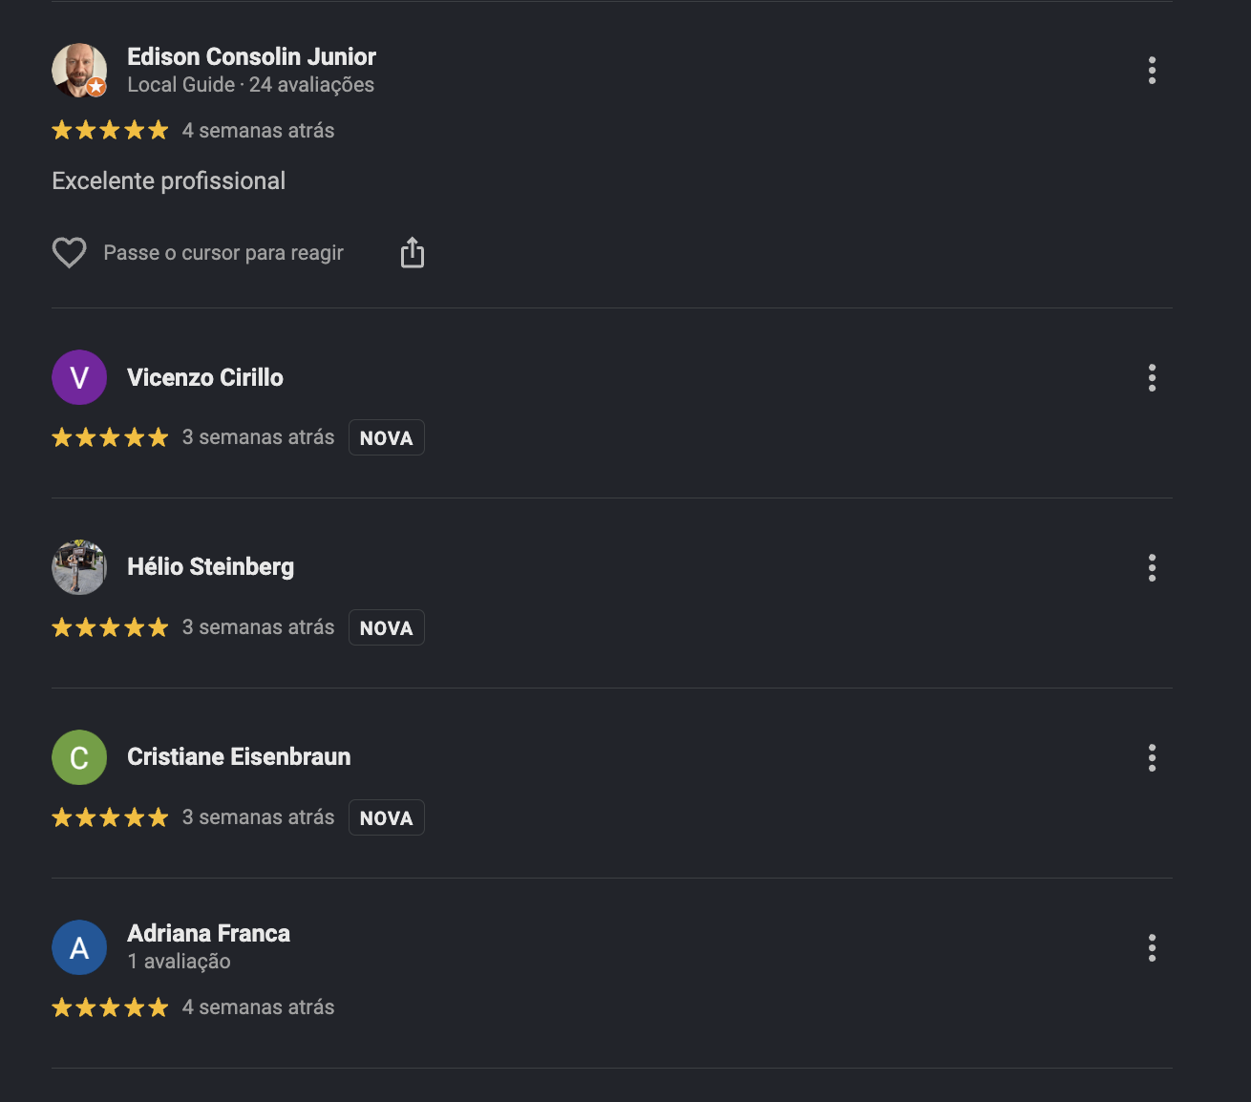Click the heart icon to like Edison's review
The width and height of the screenshot is (1251, 1102).
pos(69,253)
